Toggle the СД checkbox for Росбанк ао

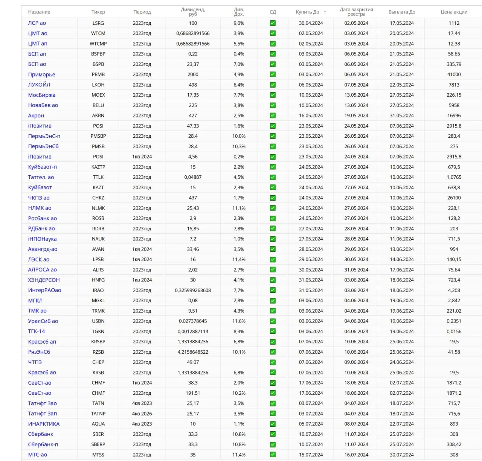(273, 218)
